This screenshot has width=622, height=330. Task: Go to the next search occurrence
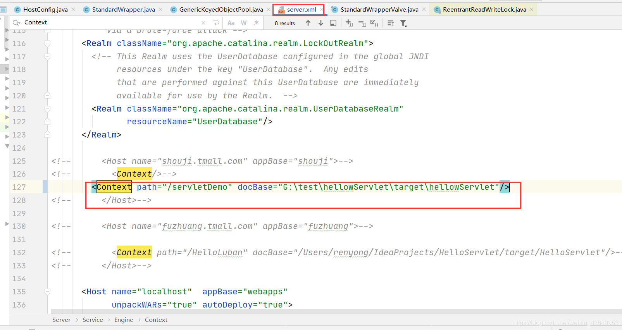coord(321,23)
